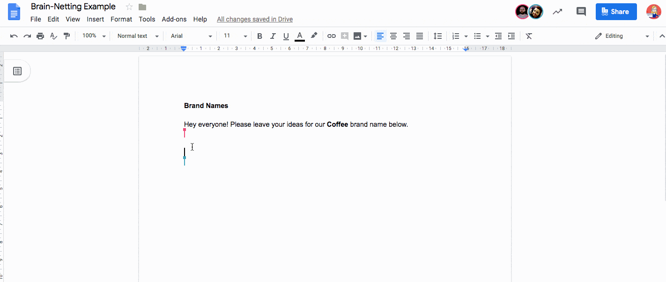Enable center text alignment
Screen dimensions: 666x282
(393, 36)
